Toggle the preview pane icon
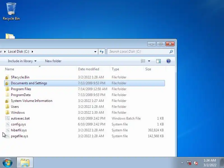 click(158, 61)
